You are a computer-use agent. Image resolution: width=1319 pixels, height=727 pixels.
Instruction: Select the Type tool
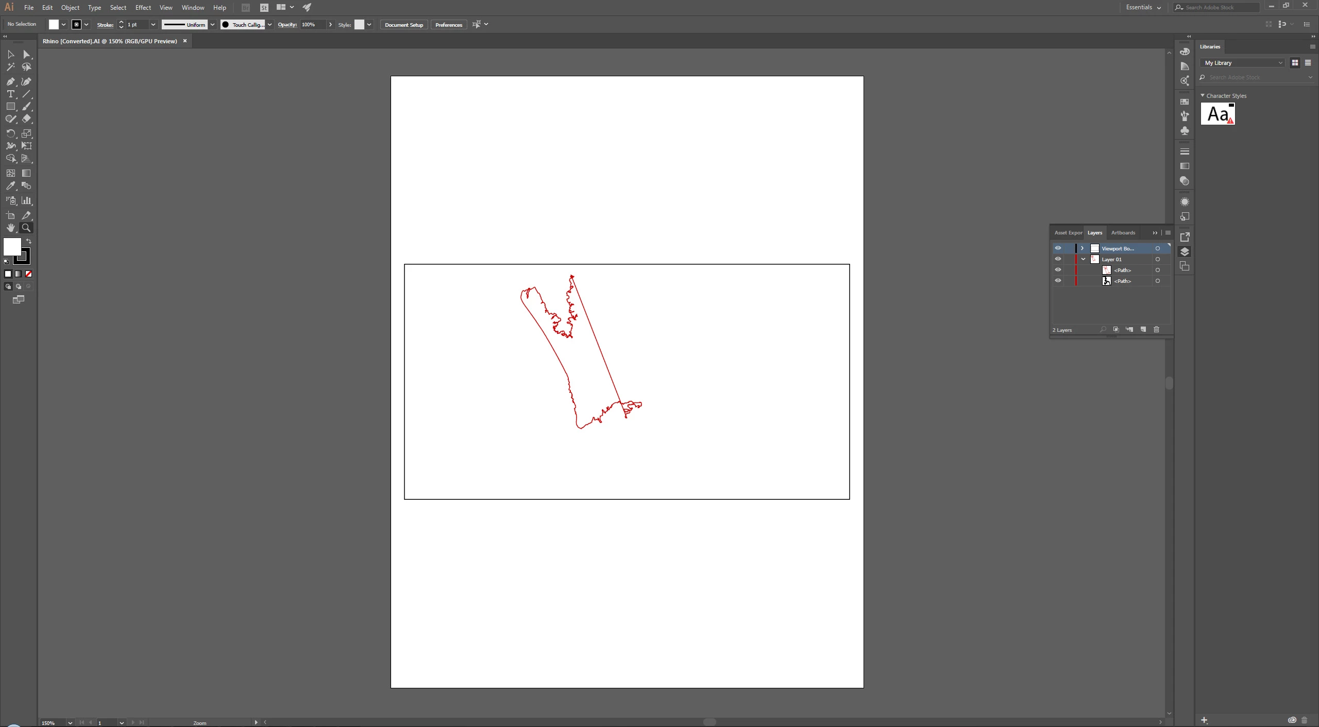(x=10, y=94)
